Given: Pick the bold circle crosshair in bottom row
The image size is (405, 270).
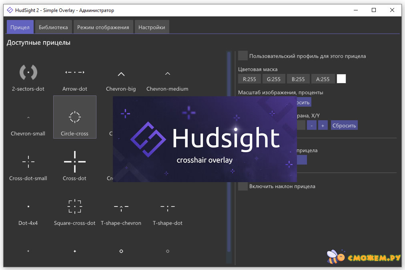Looking at the screenshot, I should (x=121, y=251).
